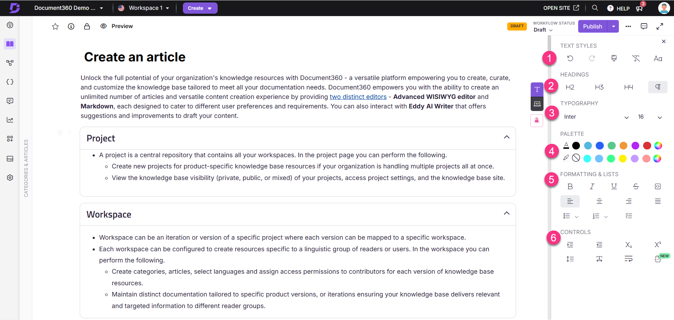
Task: Apply superscript formatting
Action: [658, 245]
